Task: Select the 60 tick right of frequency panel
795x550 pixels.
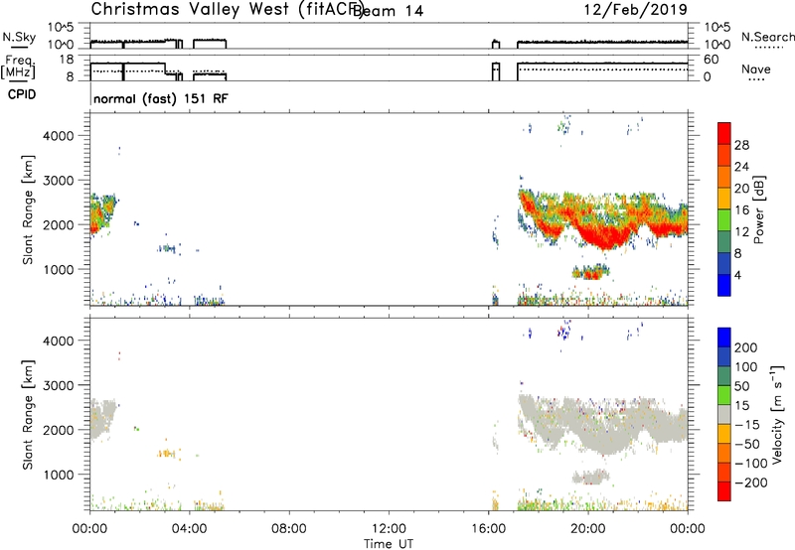Action: (x=712, y=60)
